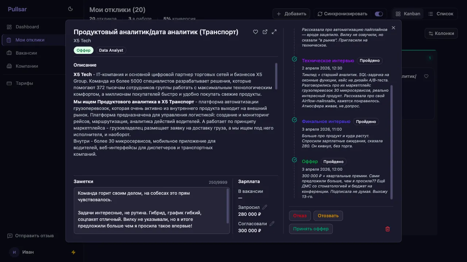Open the Колонки column settings
The width and height of the screenshot is (467, 262).
click(441, 33)
